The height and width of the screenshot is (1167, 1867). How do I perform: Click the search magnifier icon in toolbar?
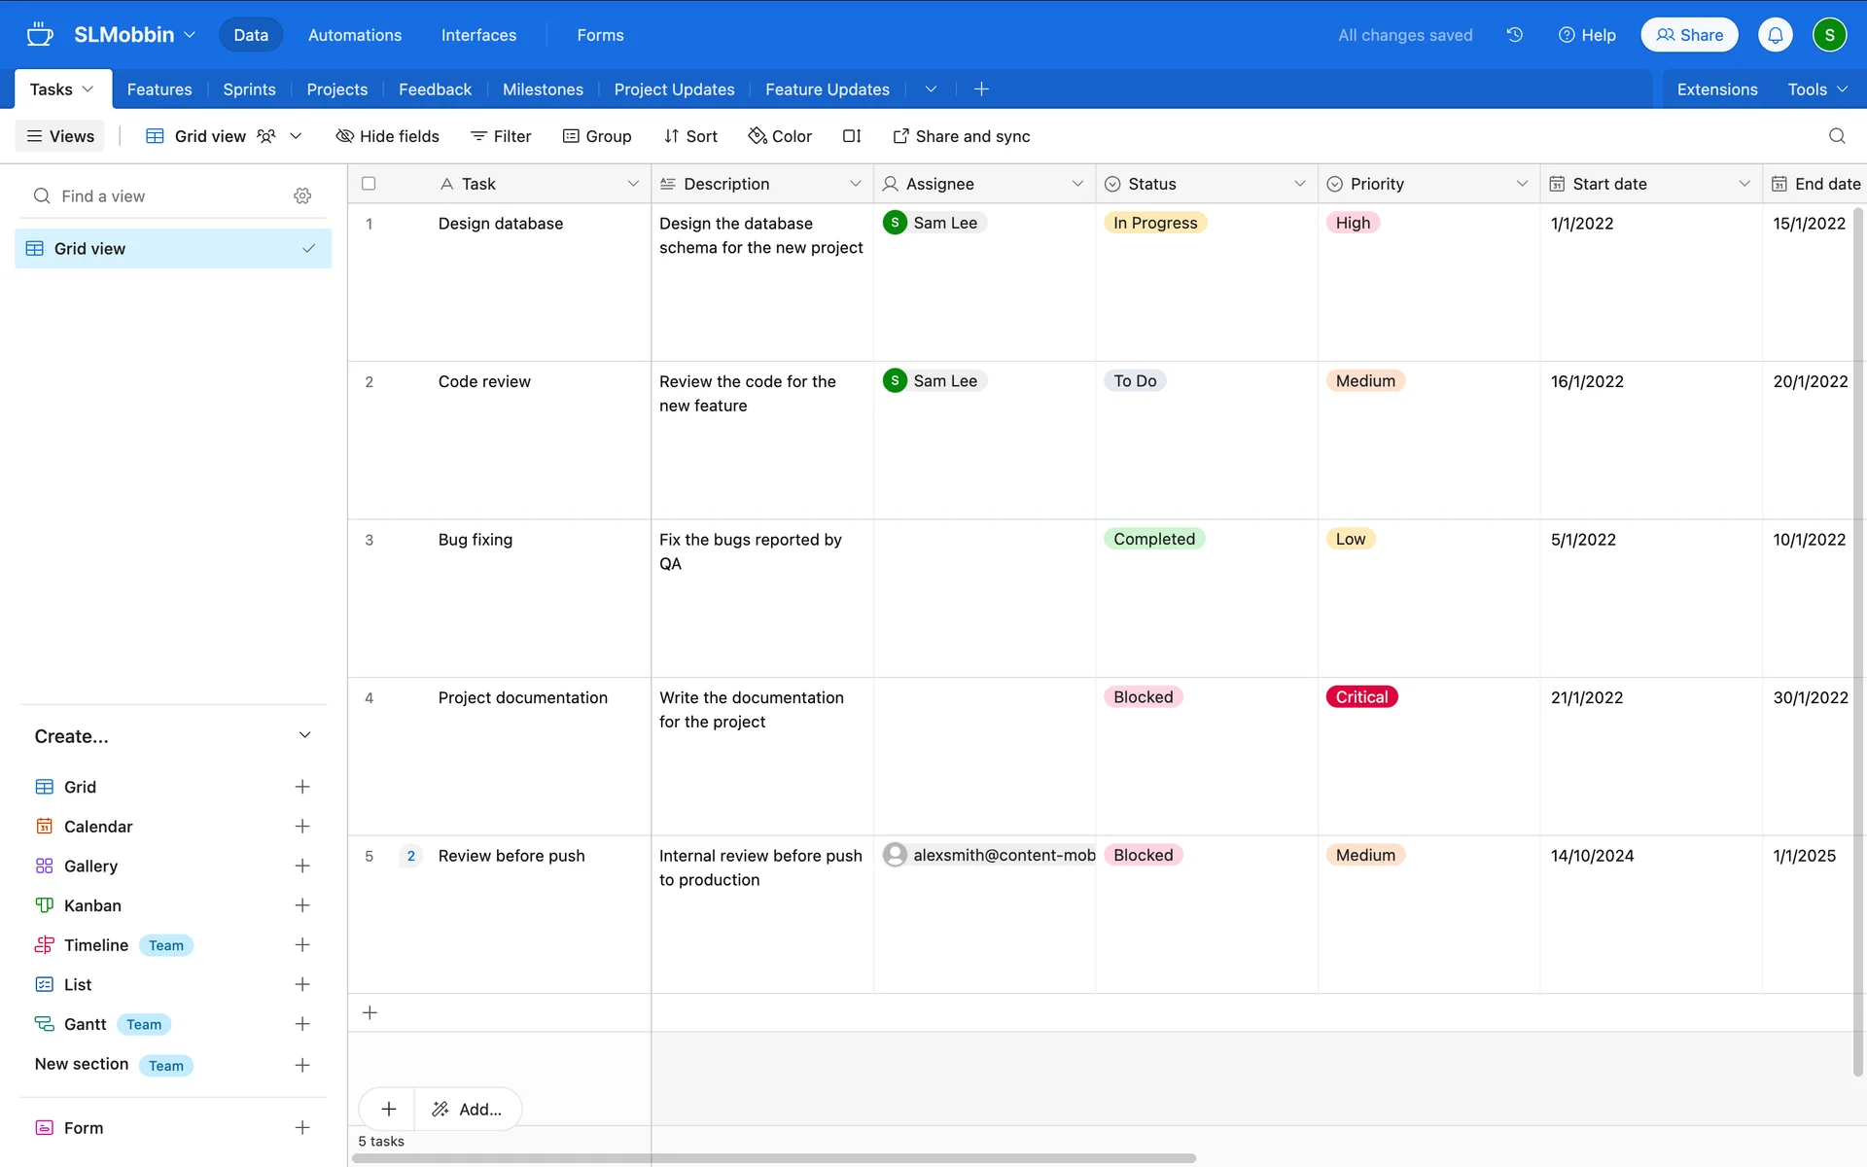click(x=1836, y=136)
